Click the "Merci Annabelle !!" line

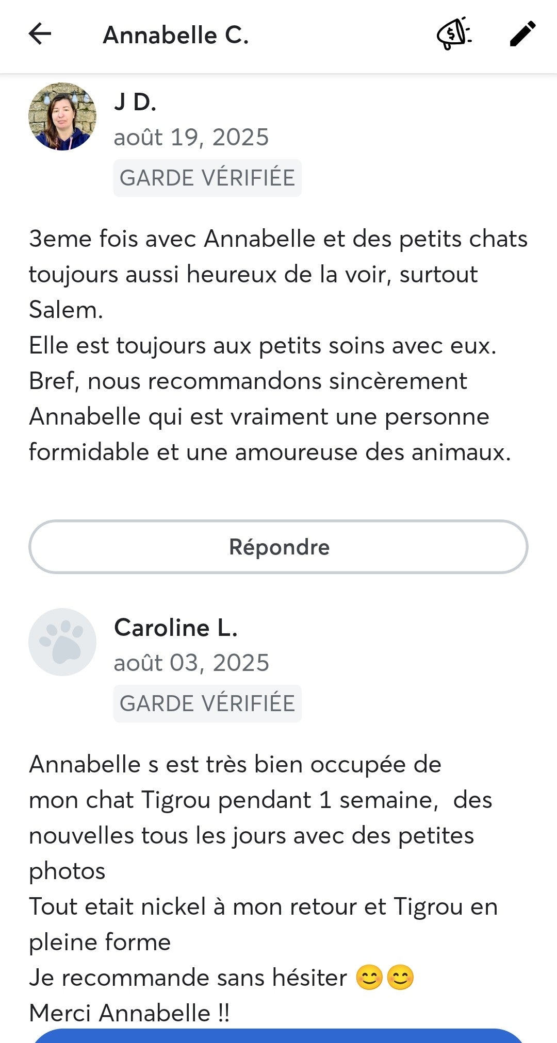[x=129, y=1013]
